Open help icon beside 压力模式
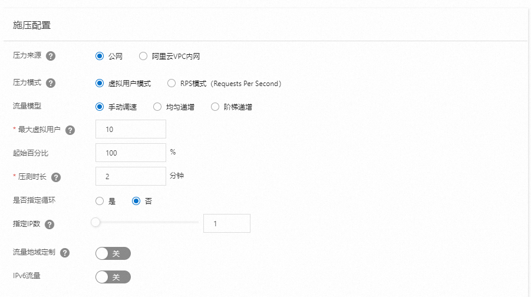The height and width of the screenshot is (297, 531). 51,83
